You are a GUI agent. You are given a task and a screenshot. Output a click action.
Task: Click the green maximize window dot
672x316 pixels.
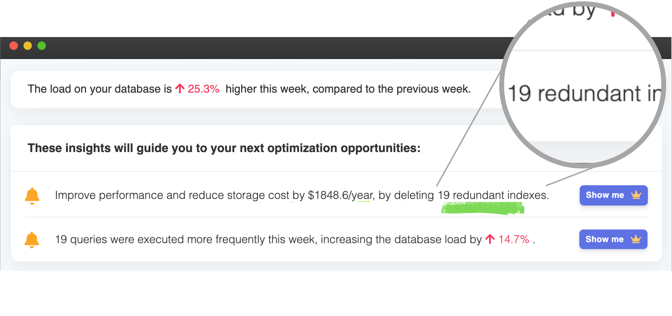click(42, 46)
